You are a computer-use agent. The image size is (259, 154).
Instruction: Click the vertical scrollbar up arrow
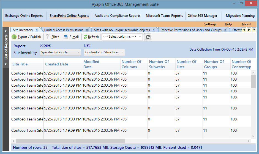253,73
